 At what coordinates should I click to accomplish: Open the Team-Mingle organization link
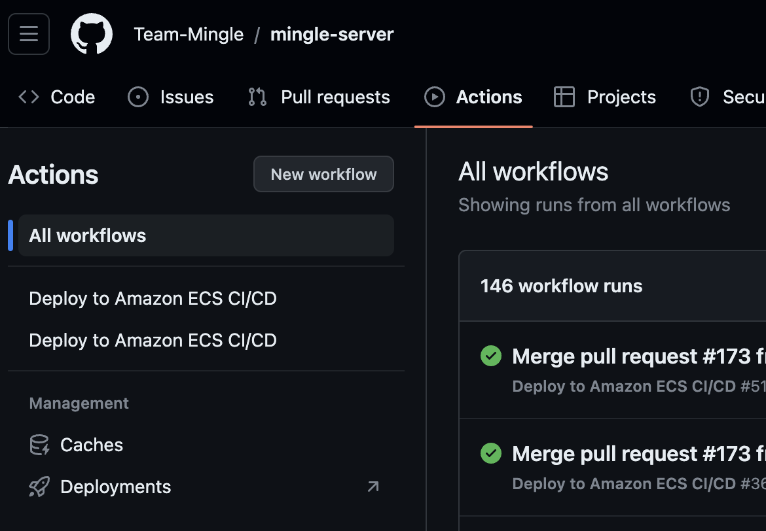[189, 33]
